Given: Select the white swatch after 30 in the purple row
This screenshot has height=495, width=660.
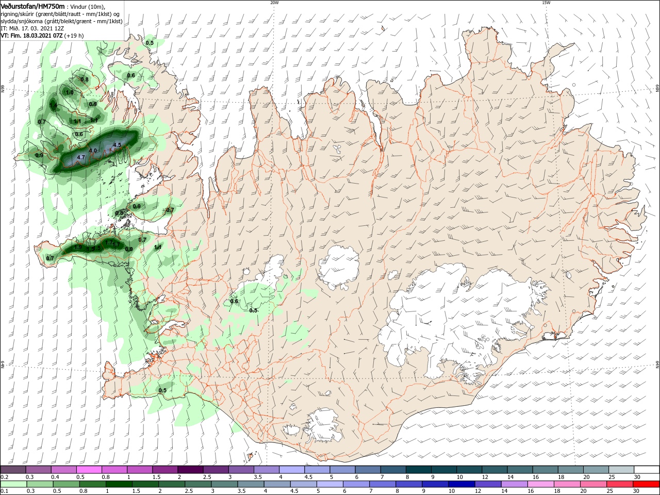Looking at the screenshot, I should click(647, 470).
